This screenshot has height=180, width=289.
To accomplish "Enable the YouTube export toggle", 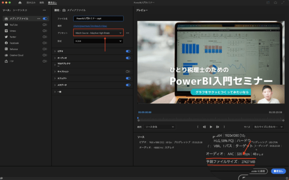I will point(45,25).
